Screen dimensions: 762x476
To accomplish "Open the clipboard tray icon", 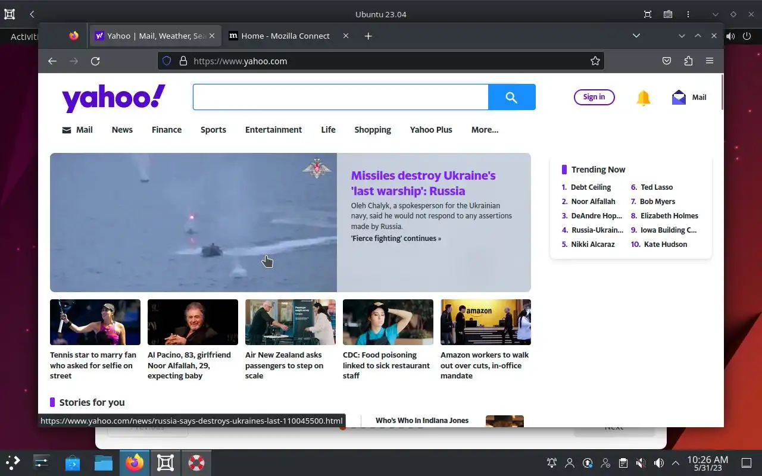I will [x=623, y=463].
